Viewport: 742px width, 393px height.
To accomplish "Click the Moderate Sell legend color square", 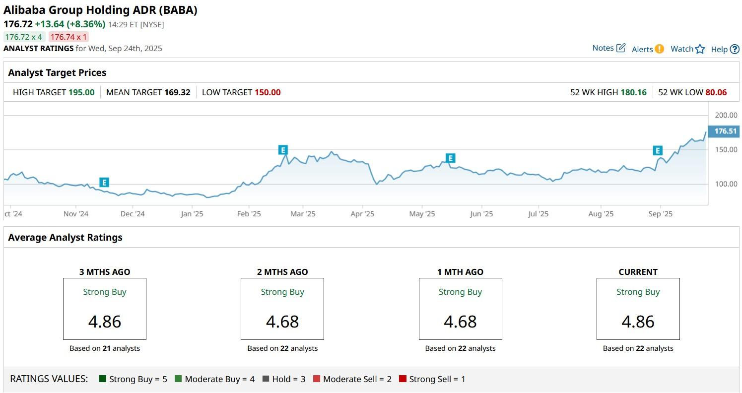I will [317, 379].
